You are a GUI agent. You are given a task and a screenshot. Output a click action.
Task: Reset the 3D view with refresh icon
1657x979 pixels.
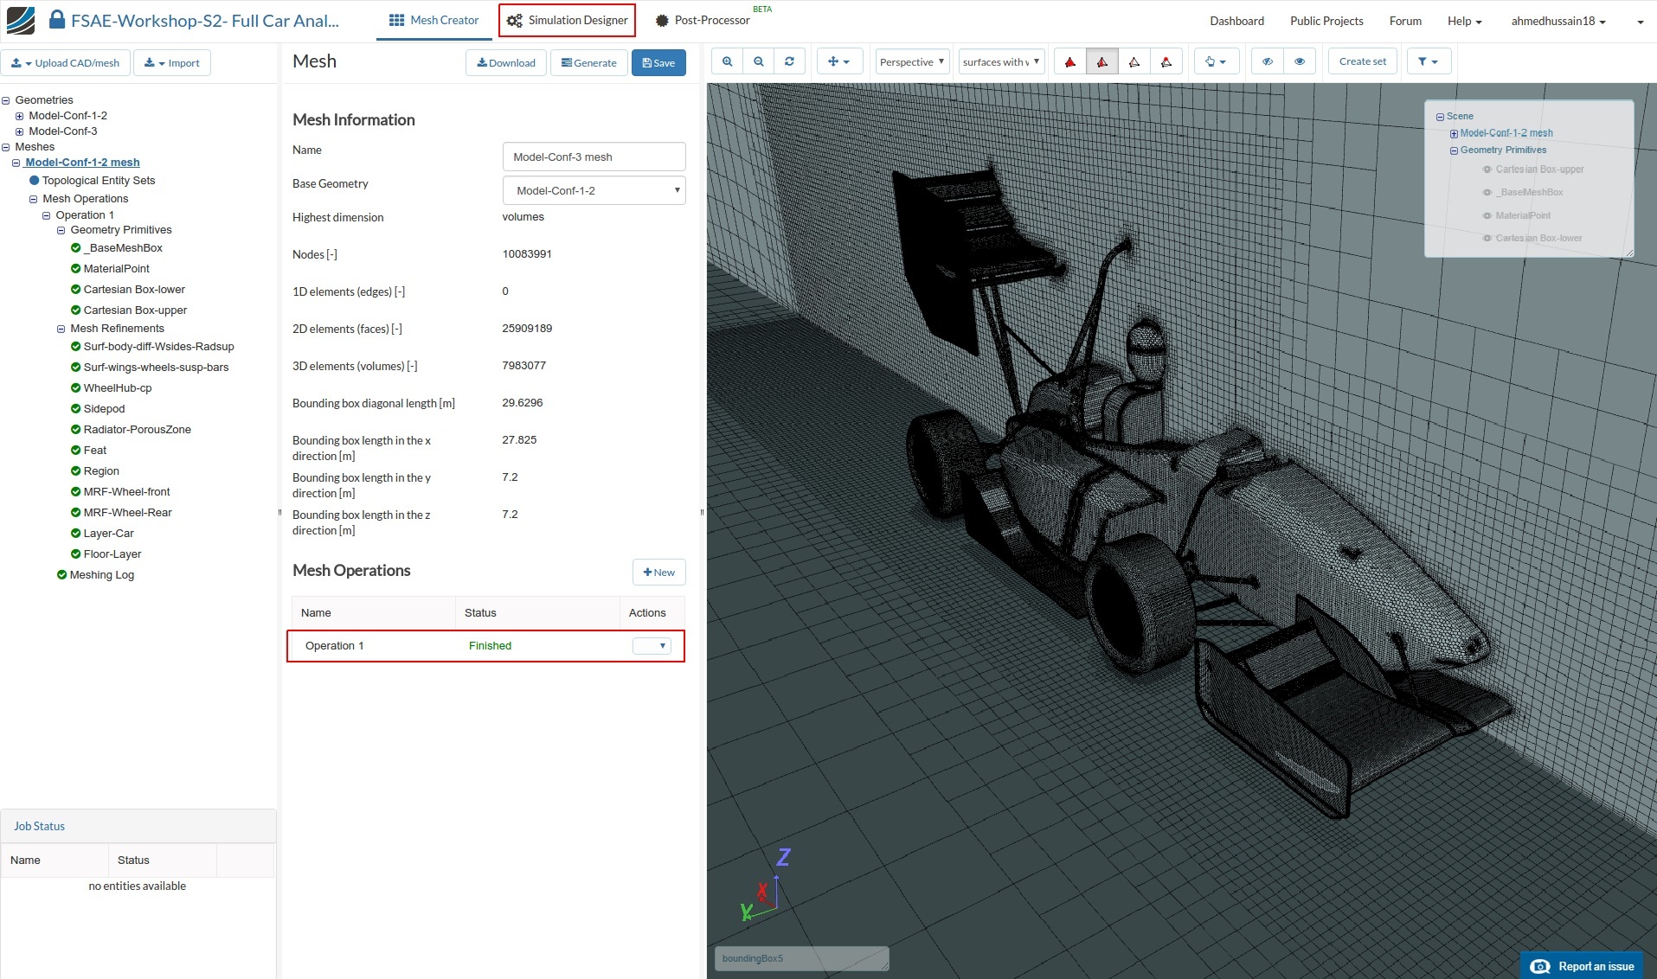point(789,62)
